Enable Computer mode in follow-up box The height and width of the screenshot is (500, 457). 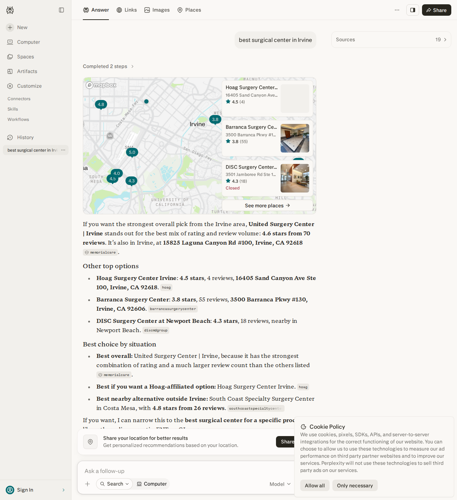(x=152, y=484)
